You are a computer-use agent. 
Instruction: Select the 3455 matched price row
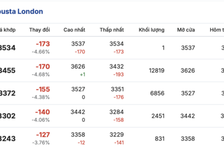pyautogui.click(x=7, y=70)
